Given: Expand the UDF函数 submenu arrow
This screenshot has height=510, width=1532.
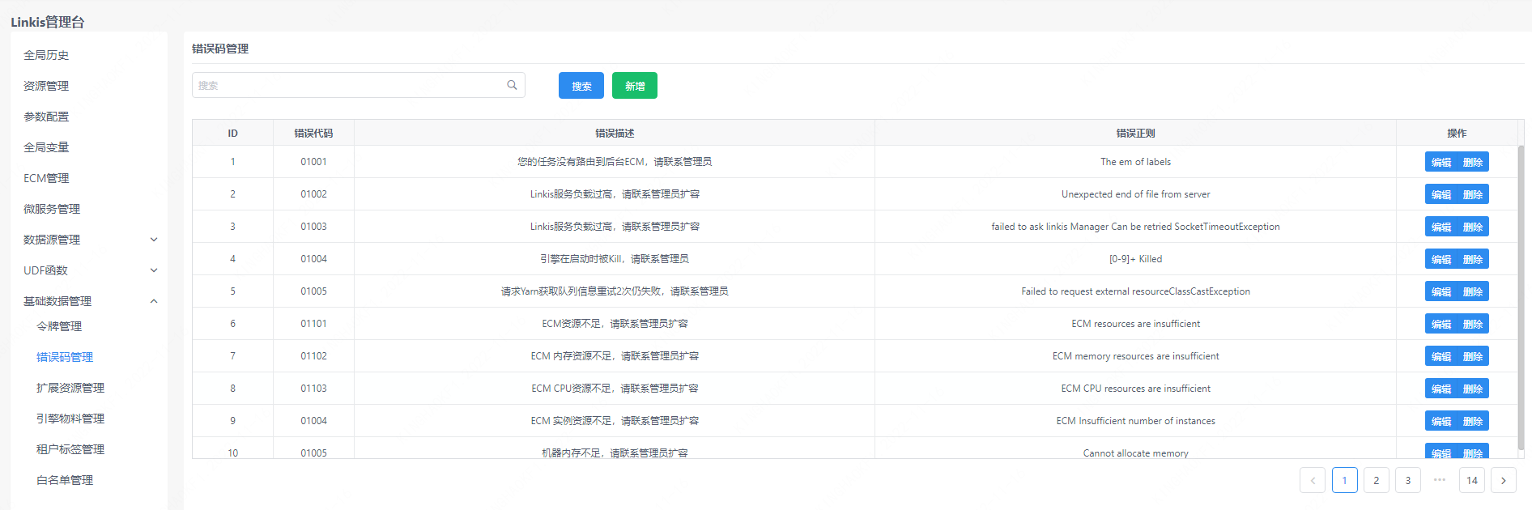Looking at the screenshot, I should (154, 270).
